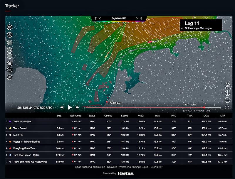Select Team Sun Hung Kai / Scallywag row
Screen dimensions: 235x179
[119, 162]
